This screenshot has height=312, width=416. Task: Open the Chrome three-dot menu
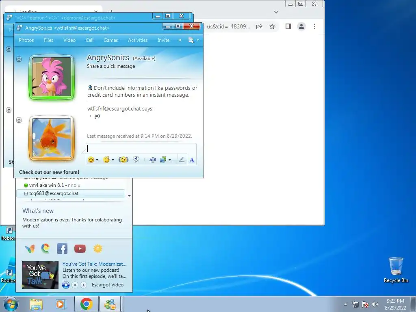point(315,26)
